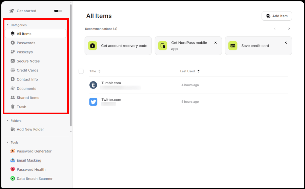Open the Password Generator tool icon
305x189 pixels.
click(13, 151)
